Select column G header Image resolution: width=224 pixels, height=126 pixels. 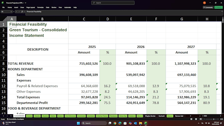coord(182,19)
